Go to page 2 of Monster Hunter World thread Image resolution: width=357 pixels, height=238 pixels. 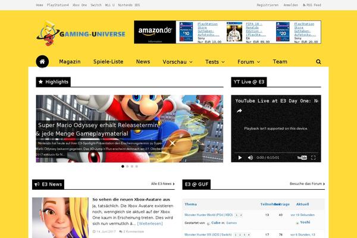coord(241,215)
